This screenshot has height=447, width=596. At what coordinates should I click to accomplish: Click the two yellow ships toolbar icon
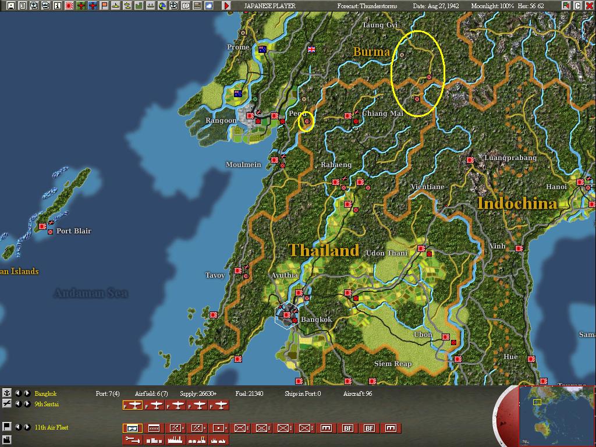coord(127,6)
